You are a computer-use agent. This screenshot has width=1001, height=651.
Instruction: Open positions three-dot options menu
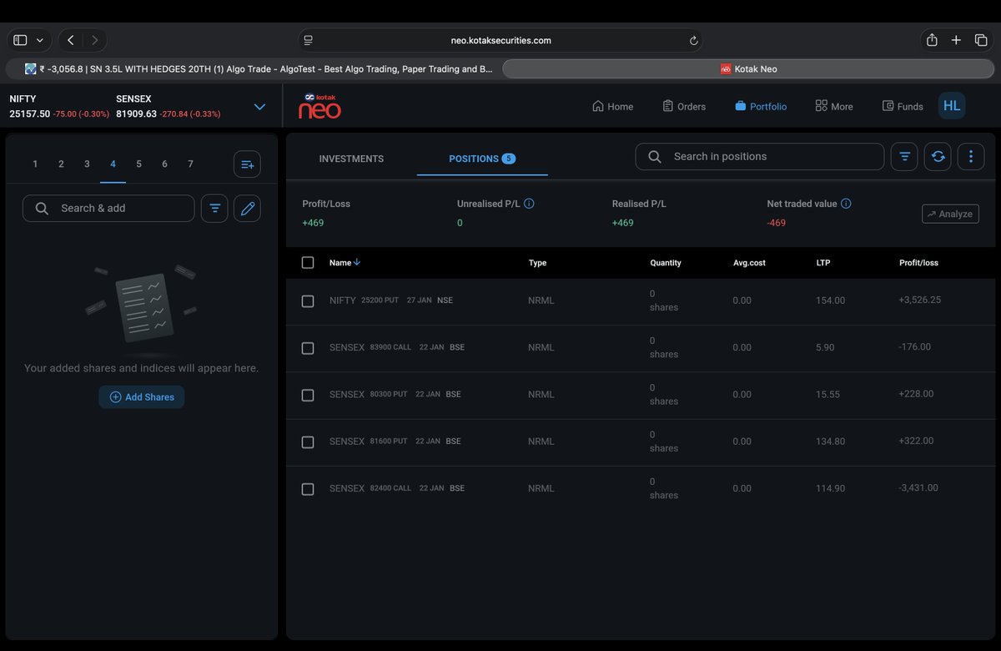coord(971,156)
